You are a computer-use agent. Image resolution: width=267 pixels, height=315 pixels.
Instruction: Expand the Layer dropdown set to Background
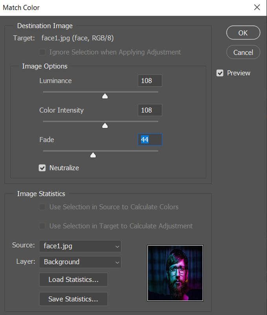click(80, 262)
